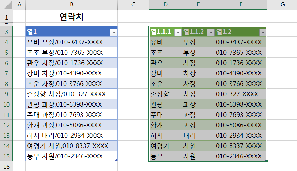
Task: Click the 과장 cell in 황개's row, column E
Action: point(198,125)
